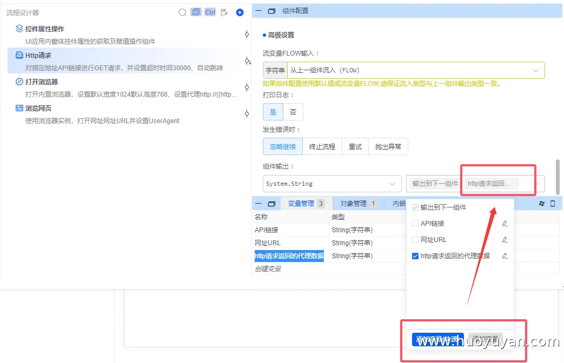
Task: Check the 网址URL checkbox
Action: [x=415, y=239]
